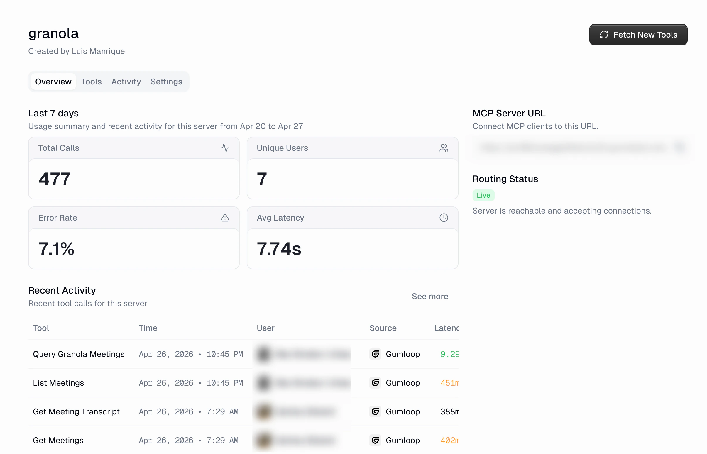Click the Fetch New Tools button

[638, 35]
